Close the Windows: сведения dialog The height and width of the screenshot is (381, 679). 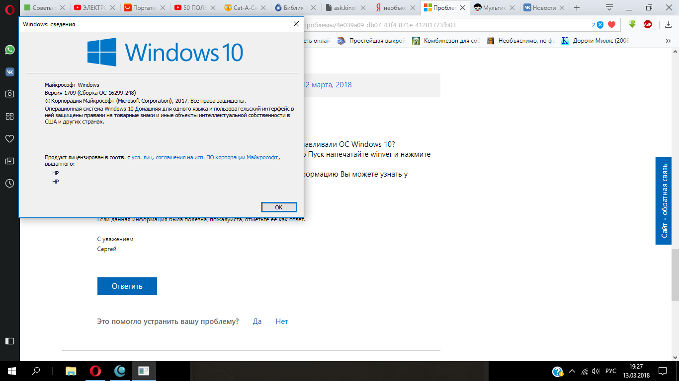(296, 24)
